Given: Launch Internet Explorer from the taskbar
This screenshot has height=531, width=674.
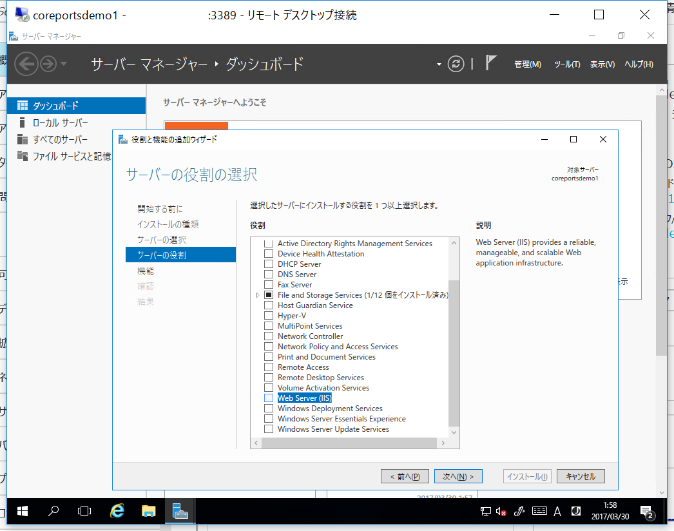Looking at the screenshot, I should tap(117, 511).
